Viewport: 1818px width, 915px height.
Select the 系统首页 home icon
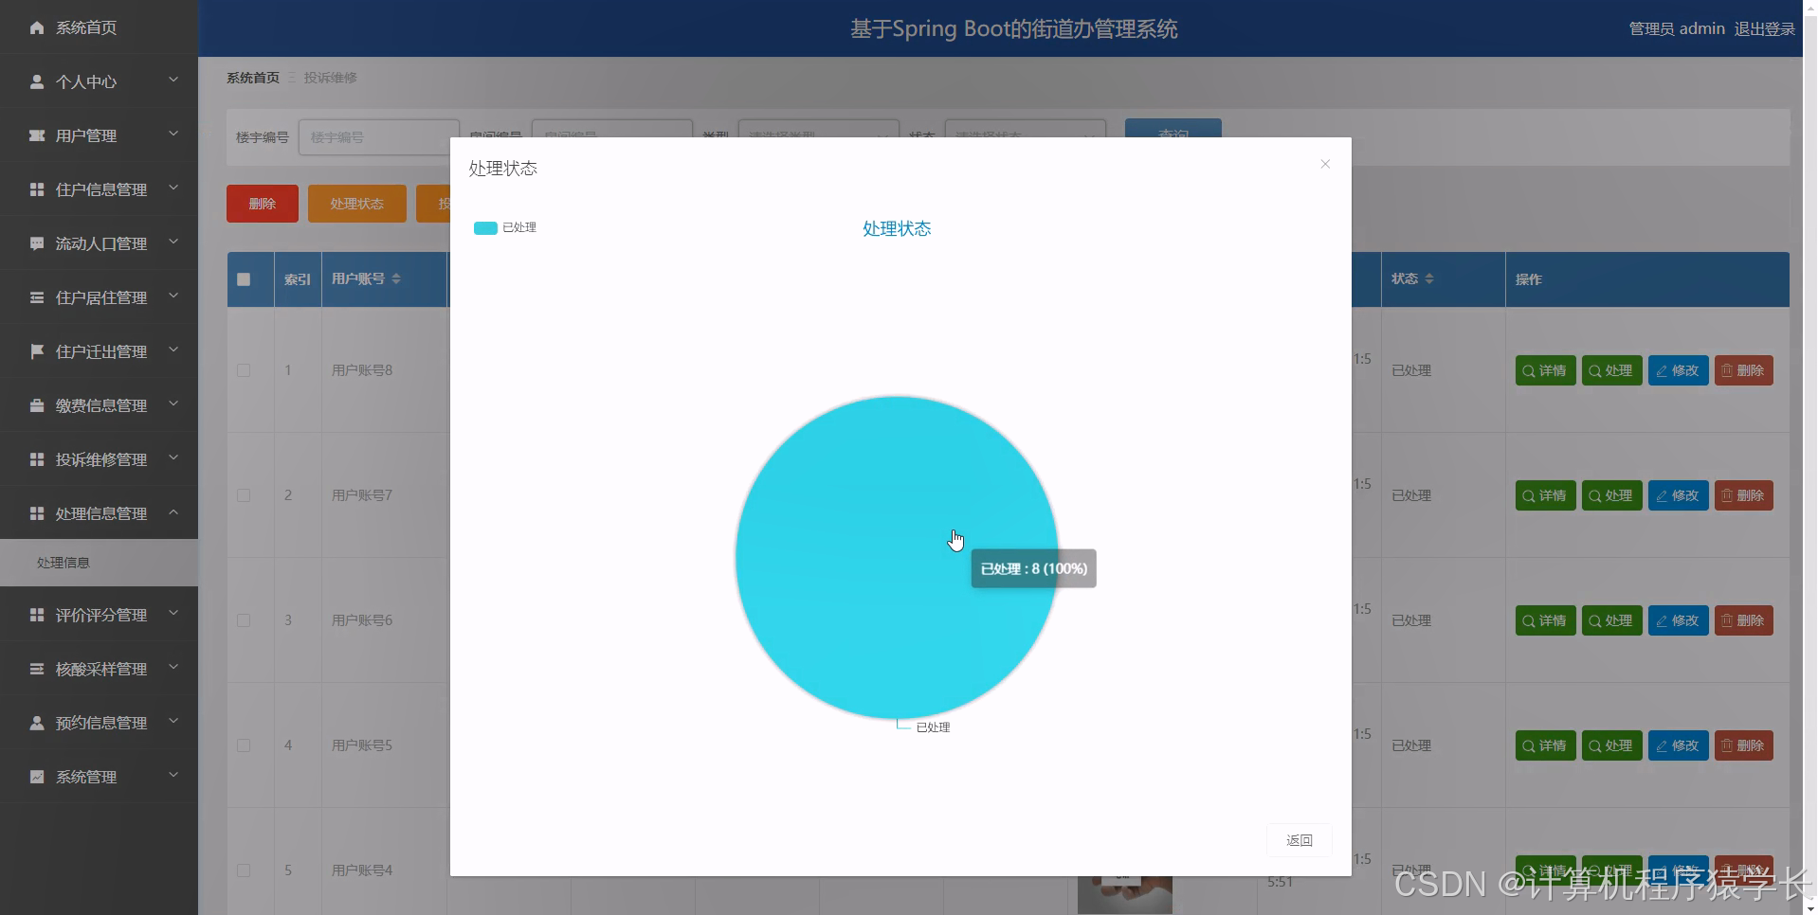(36, 27)
